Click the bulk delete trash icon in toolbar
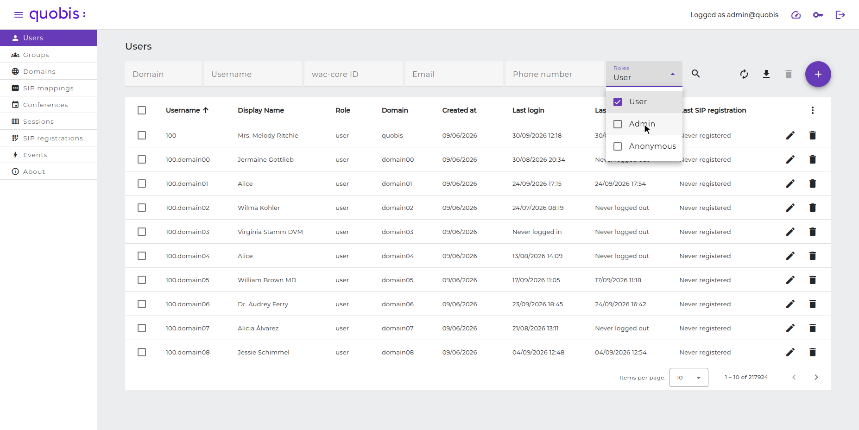This screenshot has width=859, height=430. (x=789, y=74)
